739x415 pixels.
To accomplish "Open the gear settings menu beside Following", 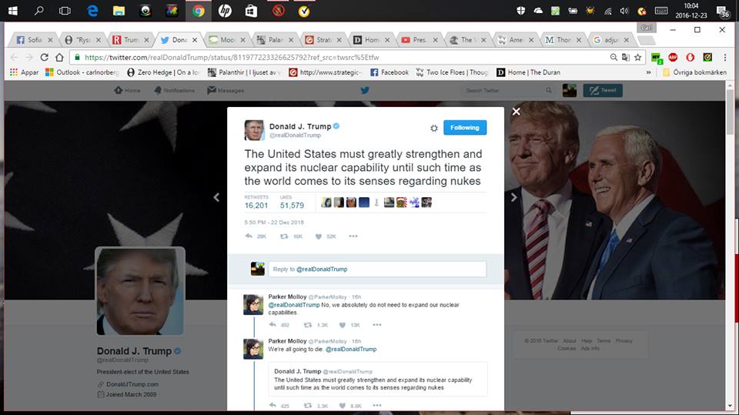I will click(x=433, y=128).
